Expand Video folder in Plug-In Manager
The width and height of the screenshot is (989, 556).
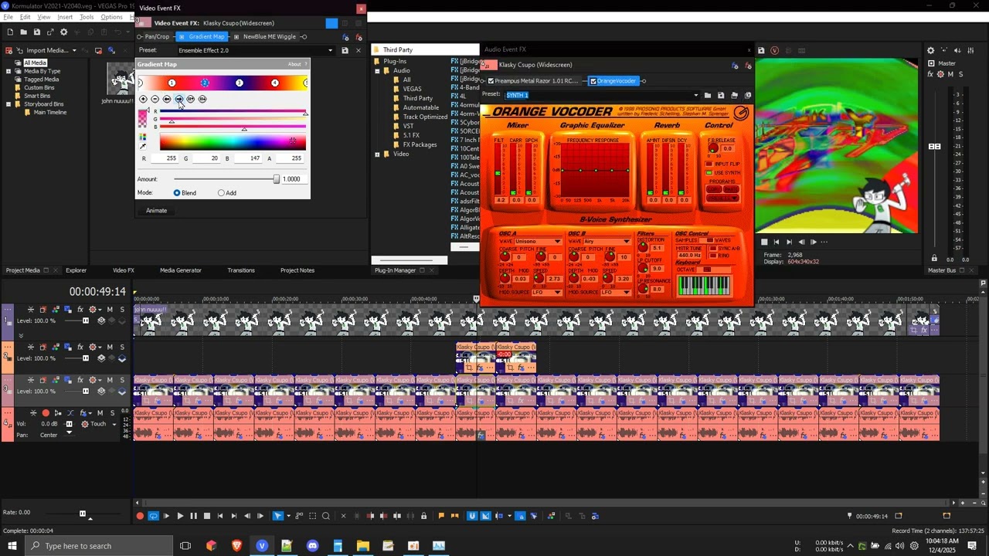click(x=378, y=154)
